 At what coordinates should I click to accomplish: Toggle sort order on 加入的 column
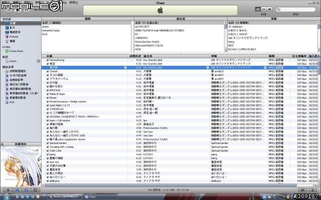click(314, 56)
